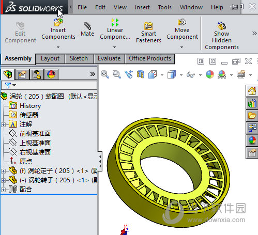Image resolution: width=258 pixels, height=235 pixels.
Task: Click the Move Component tool
Action: coord(182,29)
